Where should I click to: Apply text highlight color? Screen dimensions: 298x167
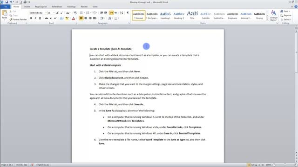point(67,18)
